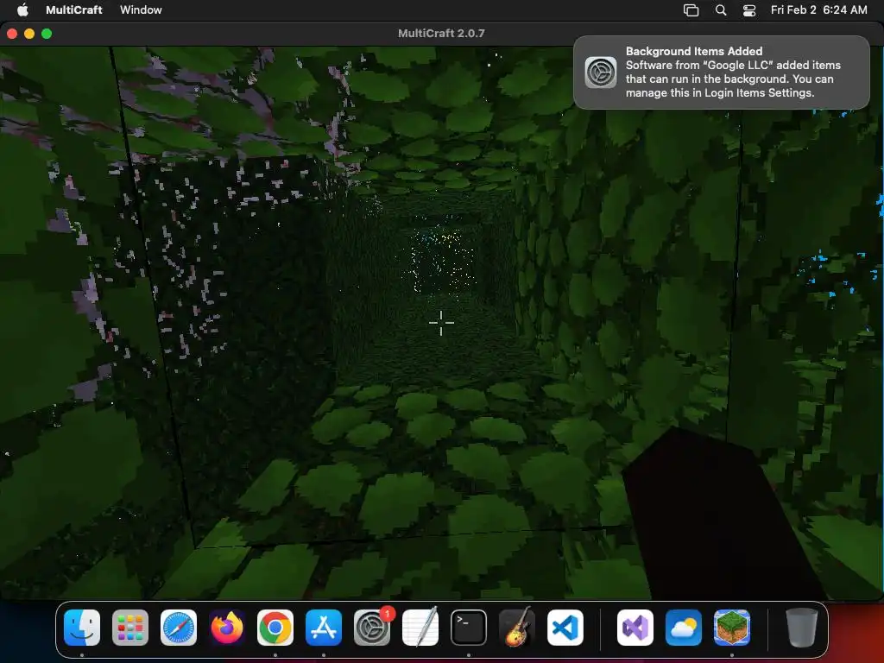Open the Weather app from the Dock

tap(684, 628)
